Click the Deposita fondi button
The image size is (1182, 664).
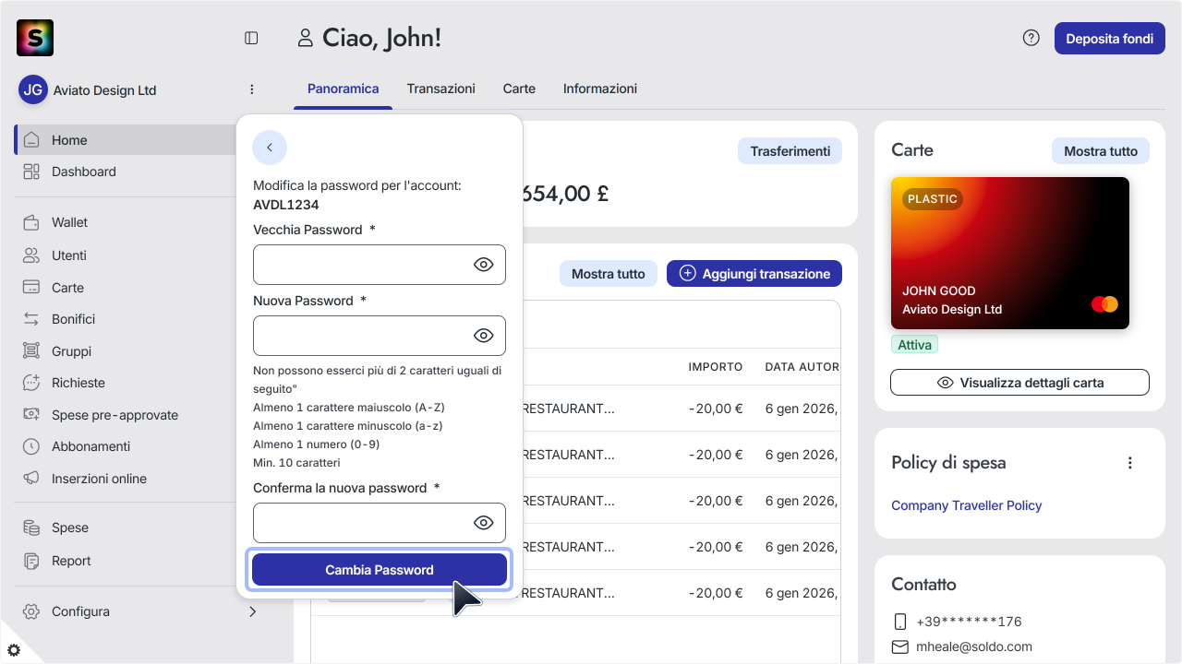point(1110,39)
